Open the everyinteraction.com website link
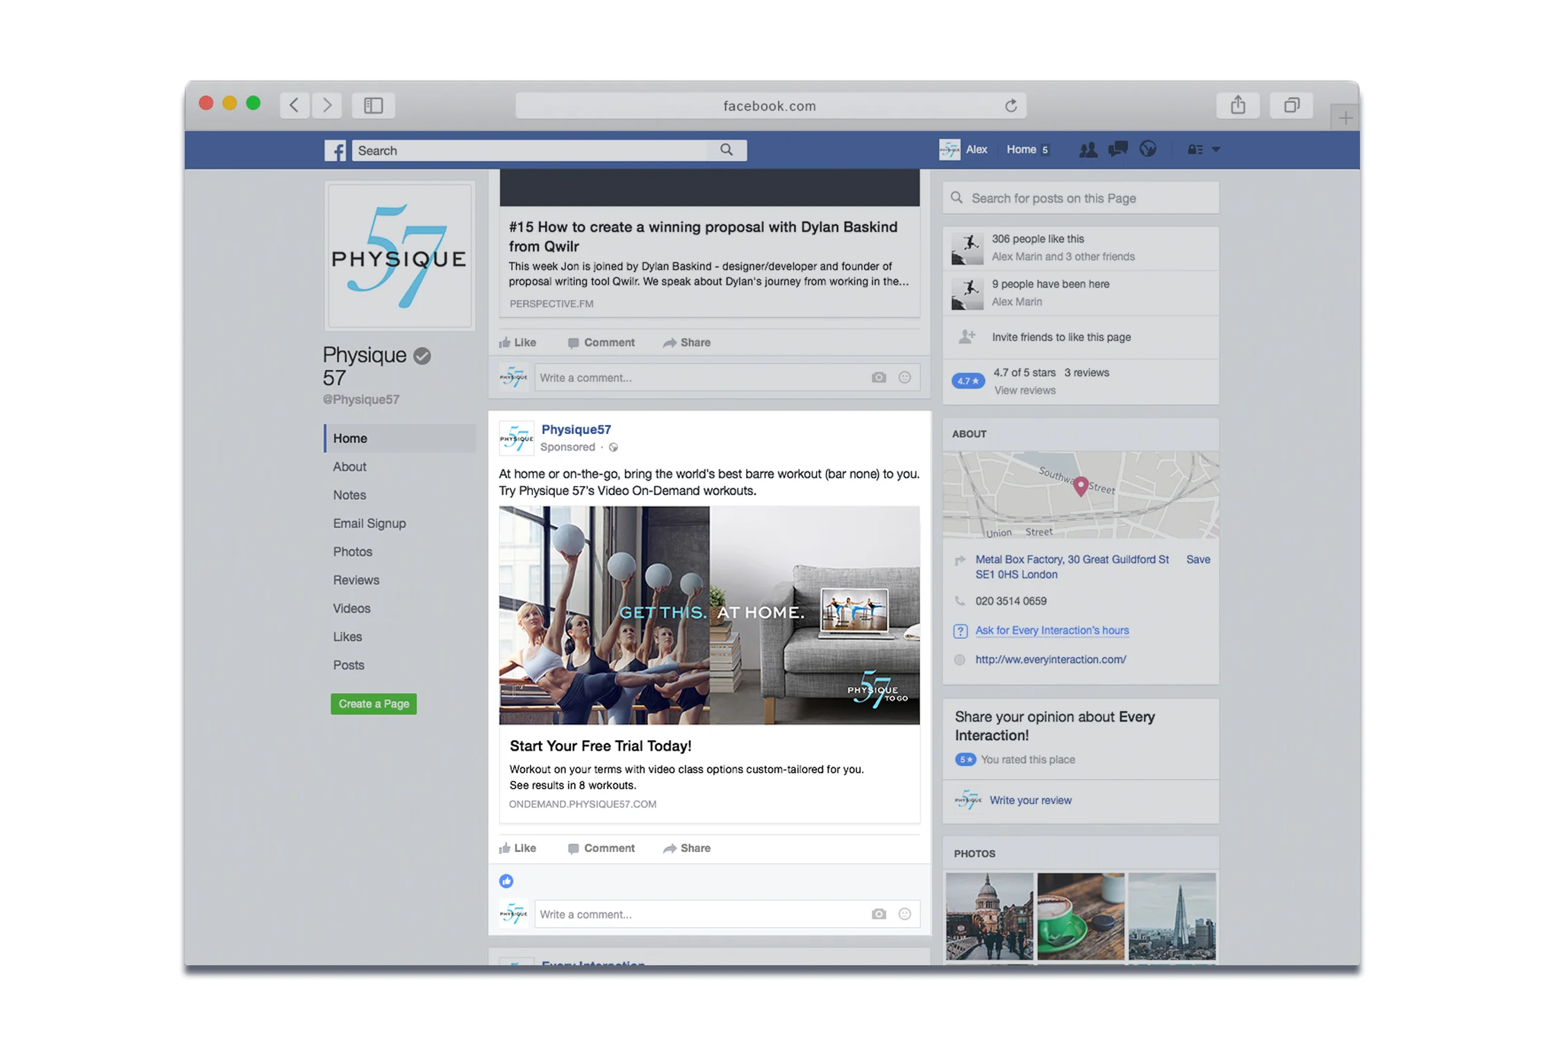Viewport: 1544px width, 1043px height. coord(1051,660)
